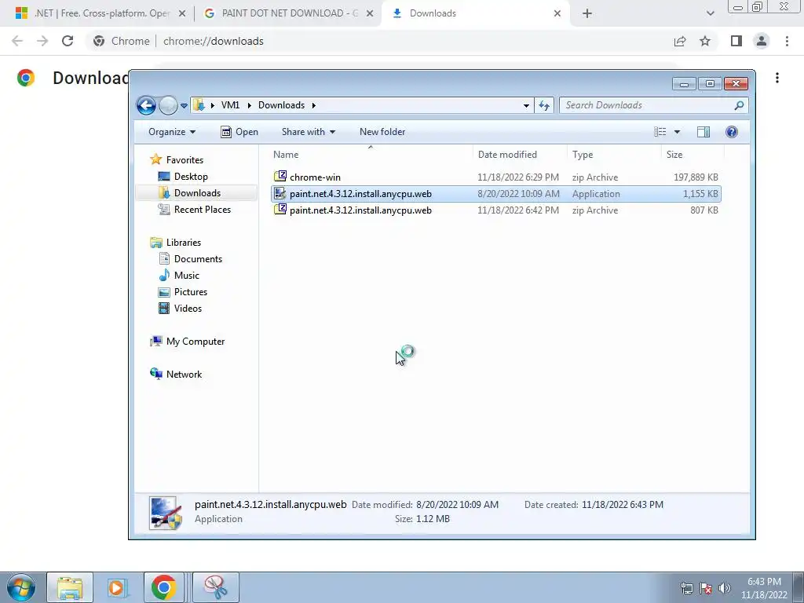804x603 pixels.
Task: Open the address bar history dropdown
Action: point(526,106)
